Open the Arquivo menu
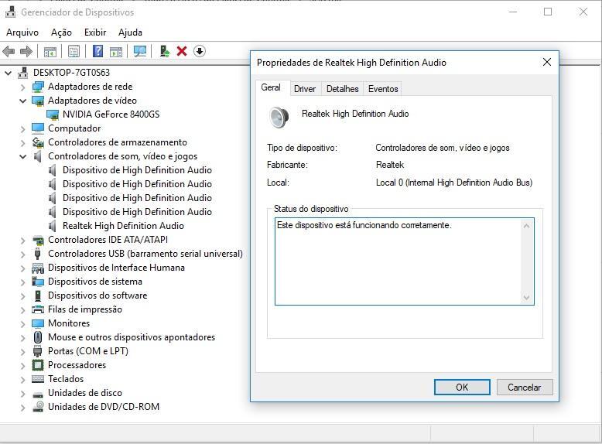 point(22,32)
